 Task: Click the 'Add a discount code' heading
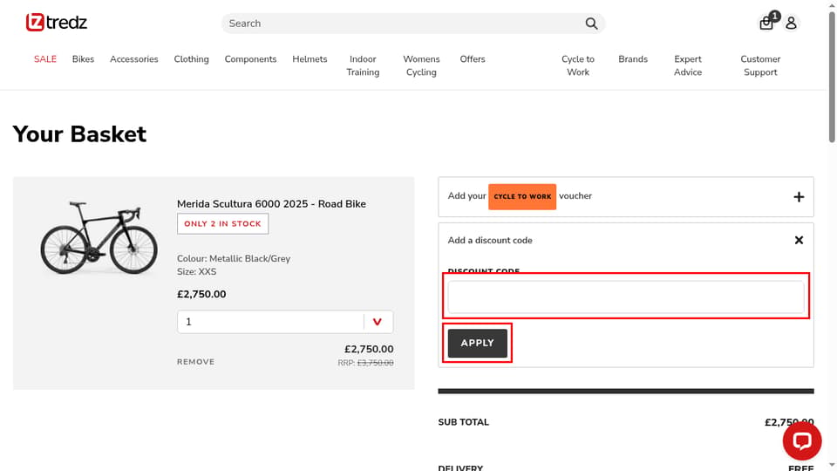tap(490, 241)
